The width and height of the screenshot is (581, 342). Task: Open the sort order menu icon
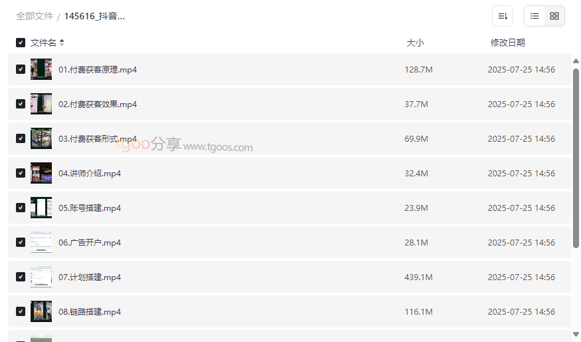(x=503, y=16)
